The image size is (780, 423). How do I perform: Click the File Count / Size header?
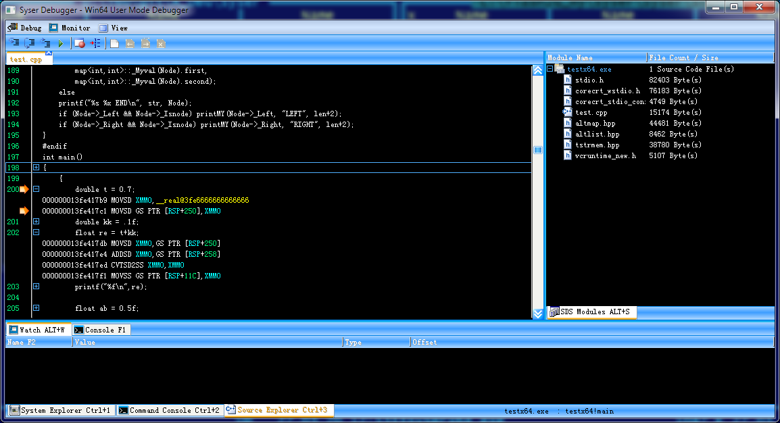coord(710,57)
